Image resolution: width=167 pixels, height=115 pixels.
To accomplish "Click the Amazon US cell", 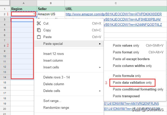I will click(x=51, y=14).
